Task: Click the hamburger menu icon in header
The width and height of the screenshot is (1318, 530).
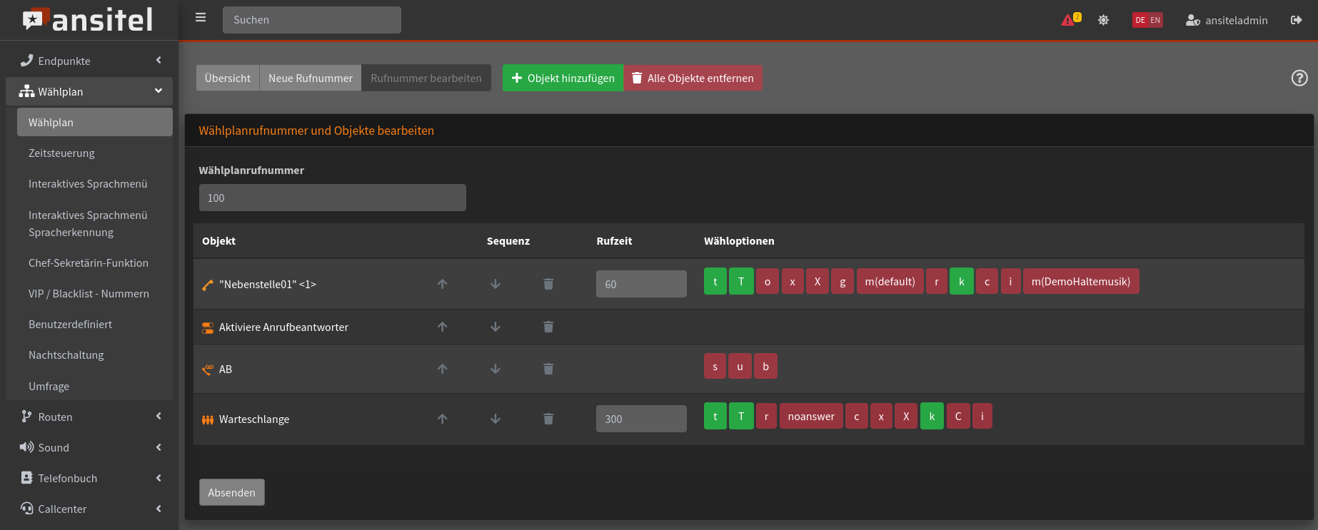Action: [201, 18]
